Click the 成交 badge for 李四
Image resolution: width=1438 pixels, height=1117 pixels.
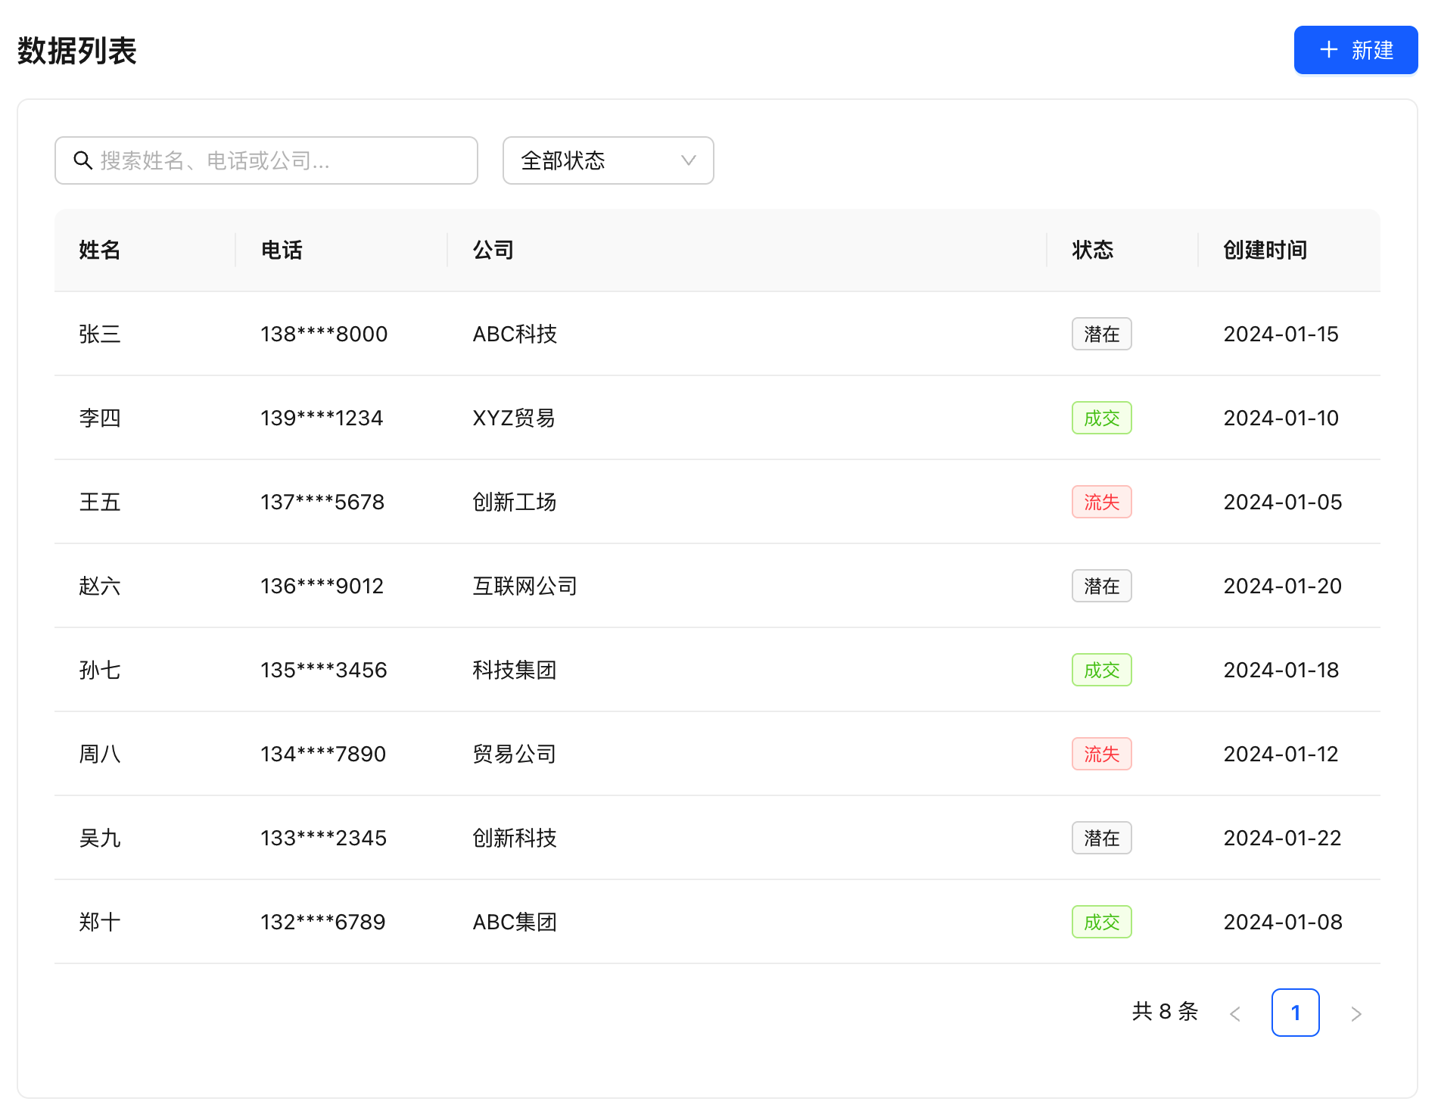pyautogui.click(x=1101, y=418)
